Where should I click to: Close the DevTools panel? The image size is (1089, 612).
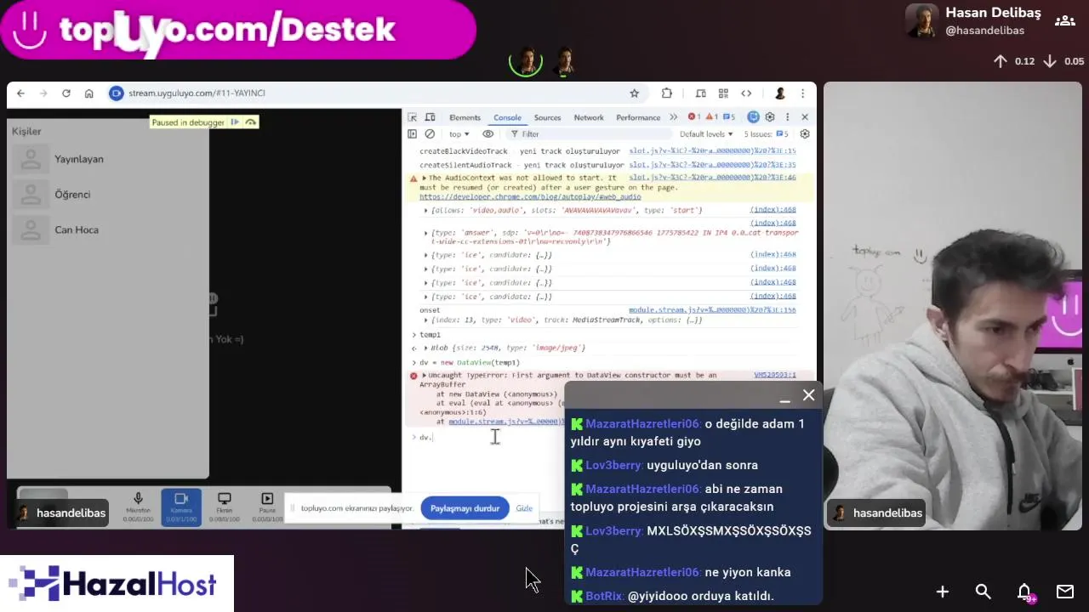[x=805, y=117]
